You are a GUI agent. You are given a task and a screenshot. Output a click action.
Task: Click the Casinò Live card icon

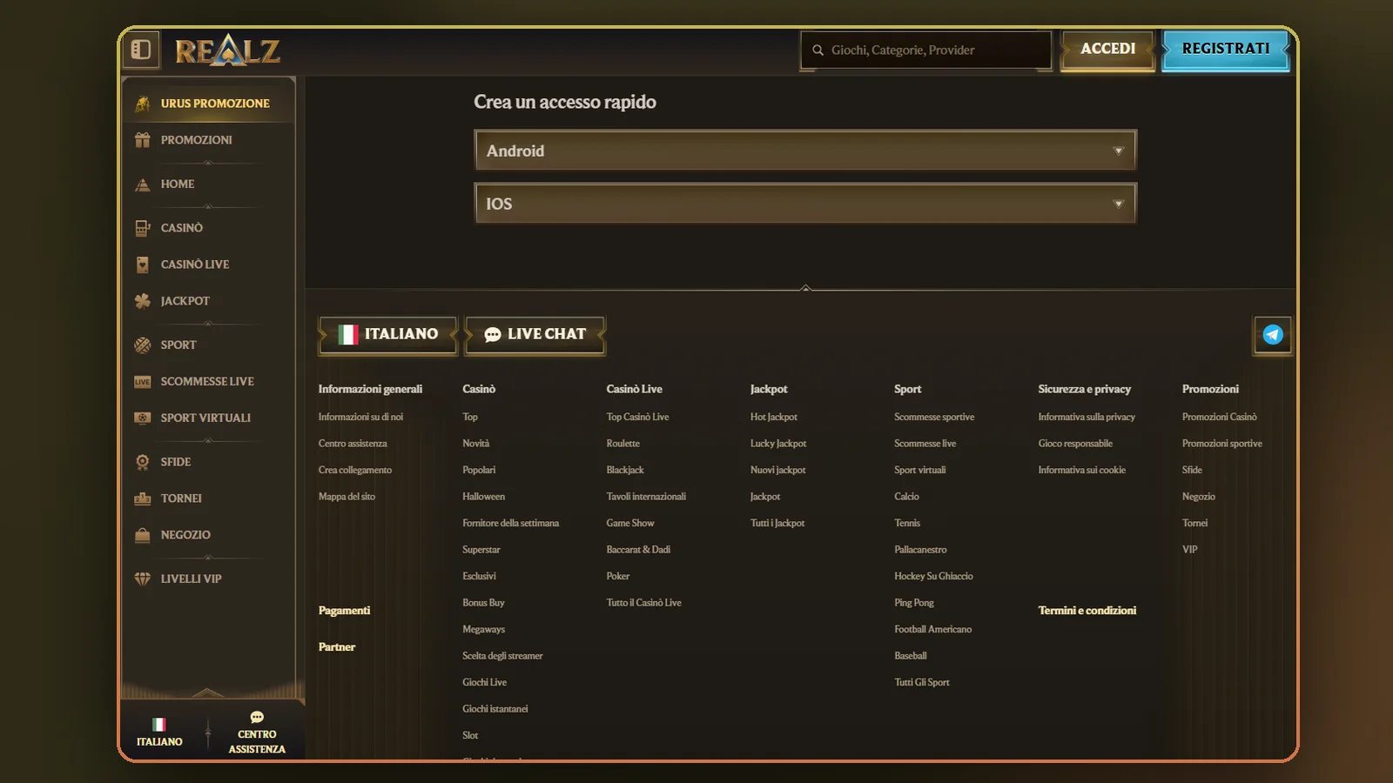tap(143, 264)
